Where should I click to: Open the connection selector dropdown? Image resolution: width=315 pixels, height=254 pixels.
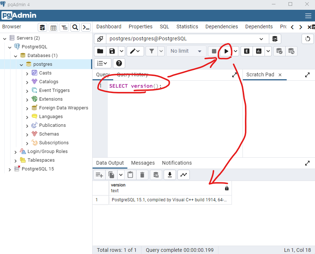coord(261,39)
